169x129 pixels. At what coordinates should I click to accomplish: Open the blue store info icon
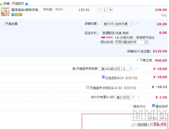[x=27, y=4]
